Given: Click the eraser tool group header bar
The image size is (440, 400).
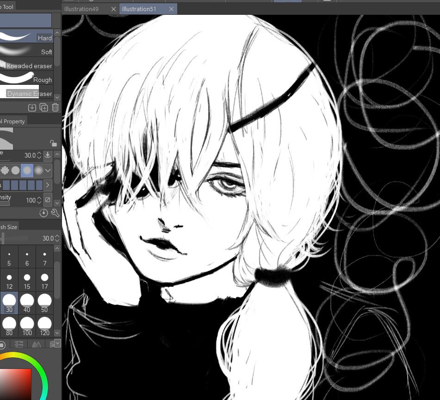Looking at the screenshot, I should (x=25, y=20).
